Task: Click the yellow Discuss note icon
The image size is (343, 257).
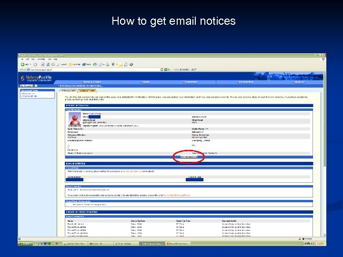Action: click(x=121, y=64)
